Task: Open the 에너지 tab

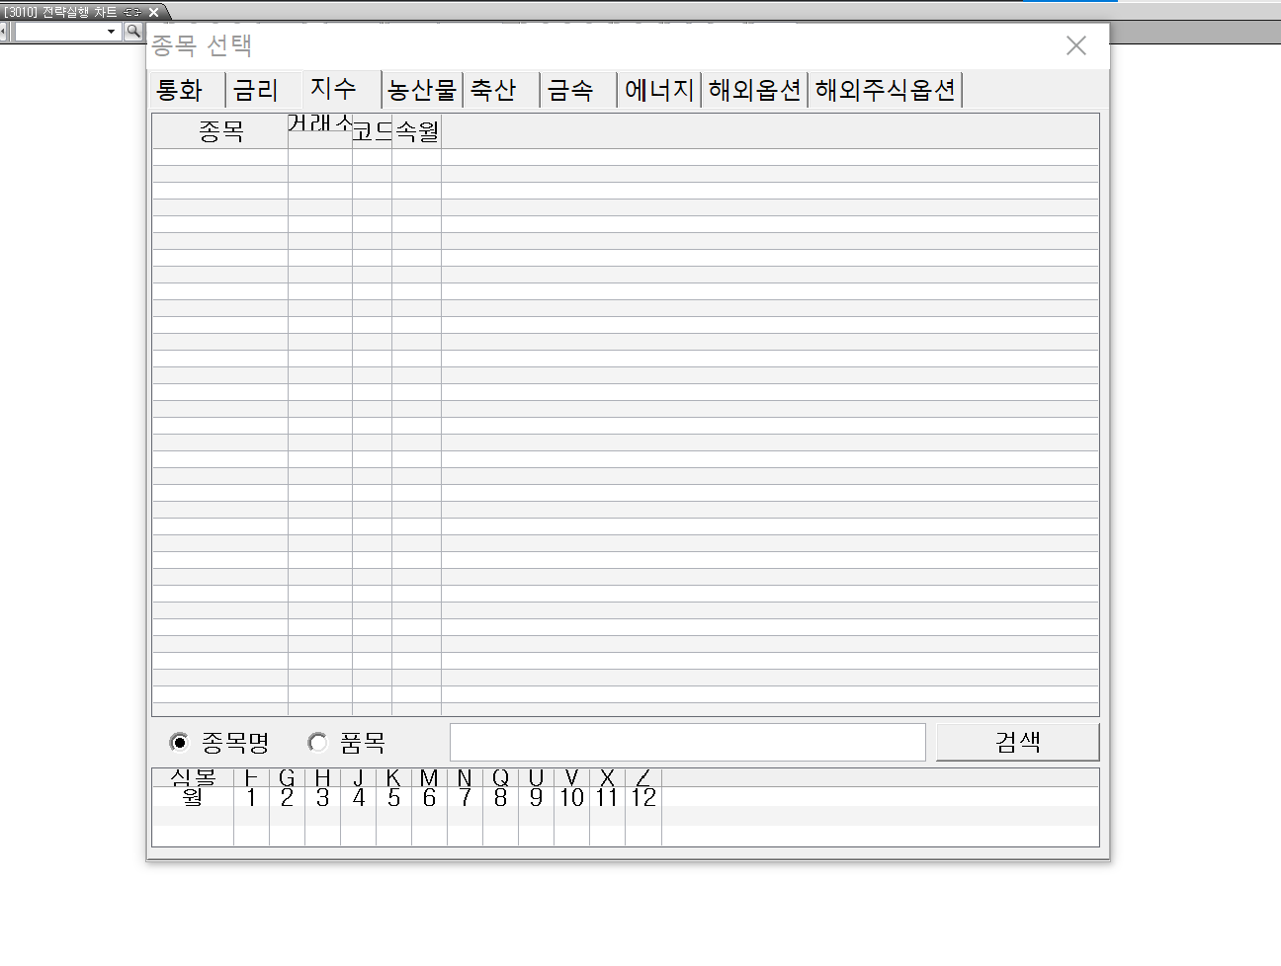Action: [658, 90]
